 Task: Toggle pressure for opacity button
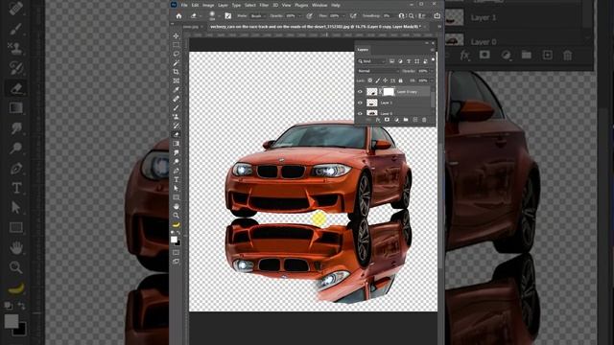tap(309, 16)
